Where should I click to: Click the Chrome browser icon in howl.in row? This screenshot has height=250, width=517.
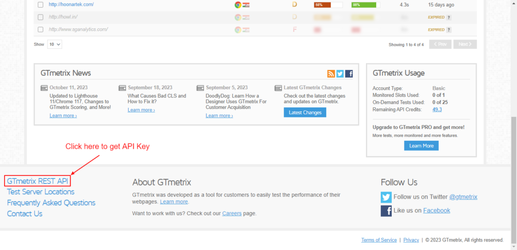(238, 17)
